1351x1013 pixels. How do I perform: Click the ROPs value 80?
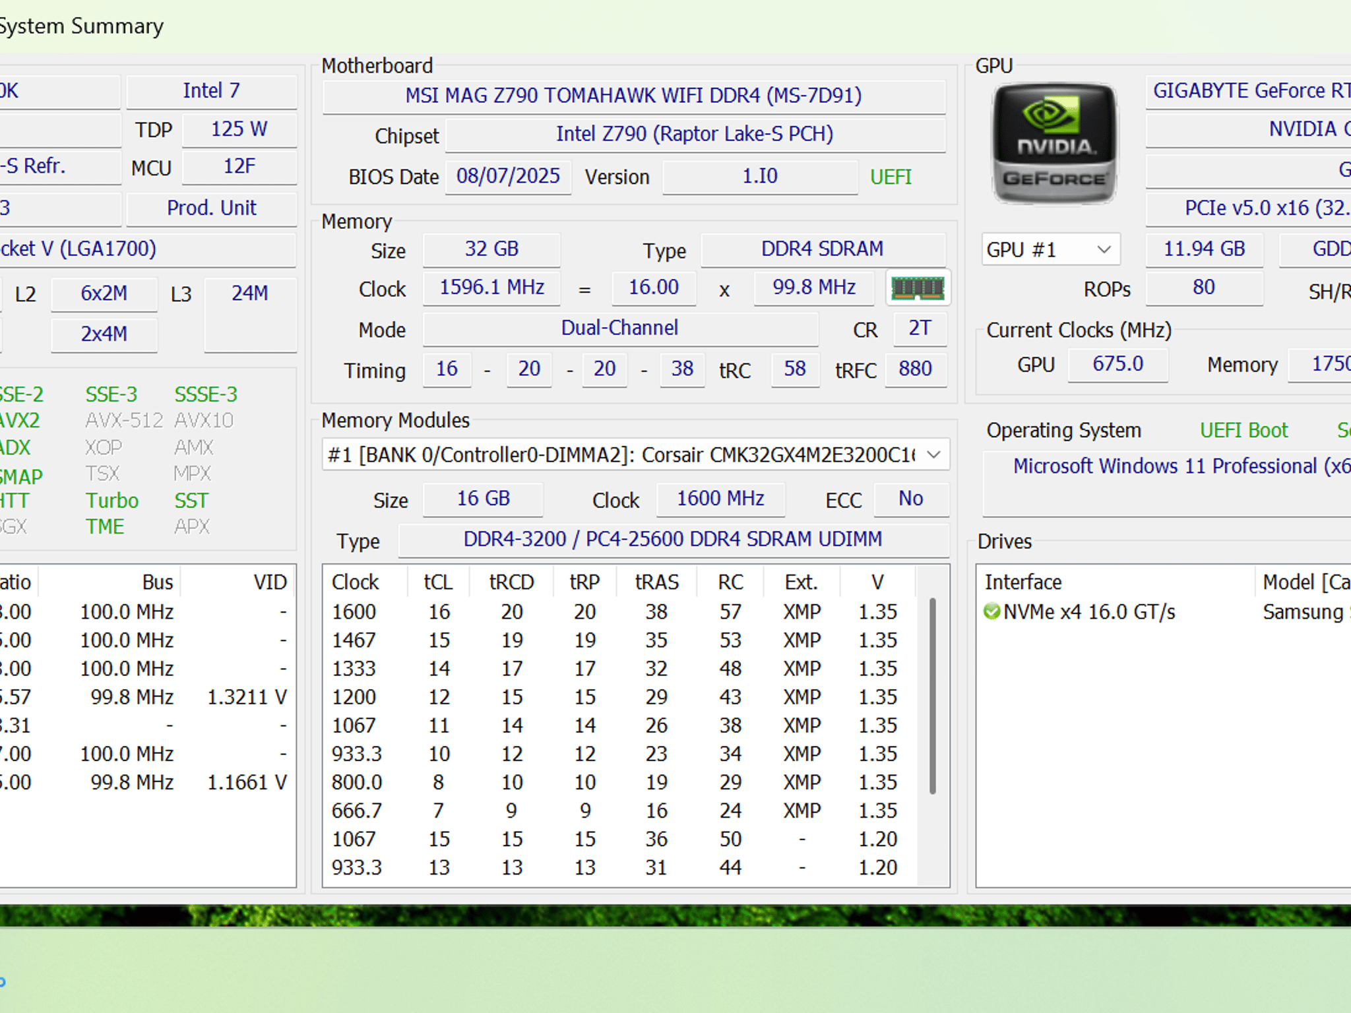pos(1205,288)
